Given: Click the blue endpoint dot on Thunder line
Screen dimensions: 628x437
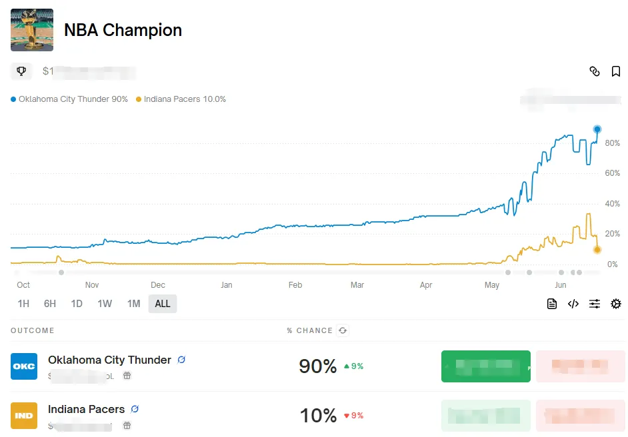Looking at the screenshot, I should [597, 129].
